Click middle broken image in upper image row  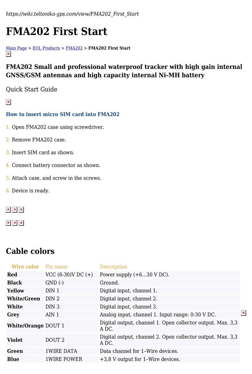(x=15, y=210)
